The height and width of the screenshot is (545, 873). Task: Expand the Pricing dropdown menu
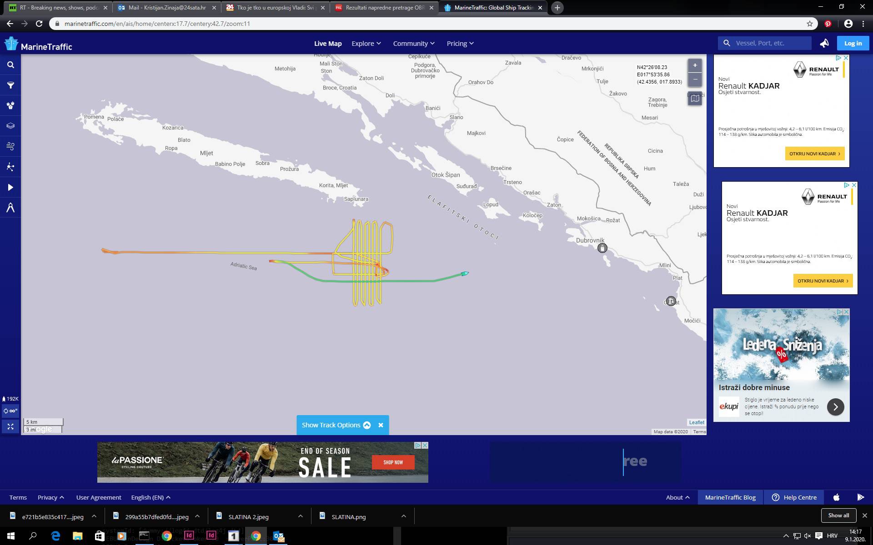click(x=459, y=43)
